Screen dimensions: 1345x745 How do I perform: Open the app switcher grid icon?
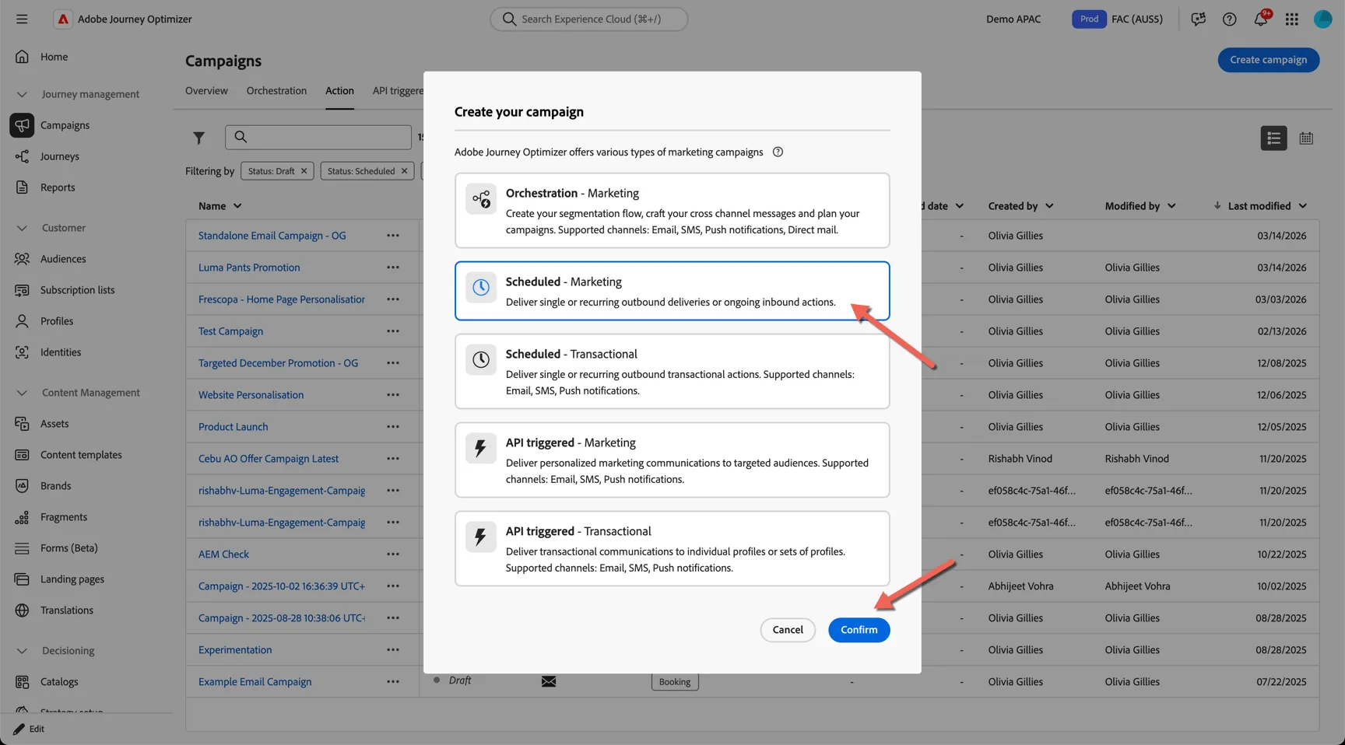click(1291, 19)
